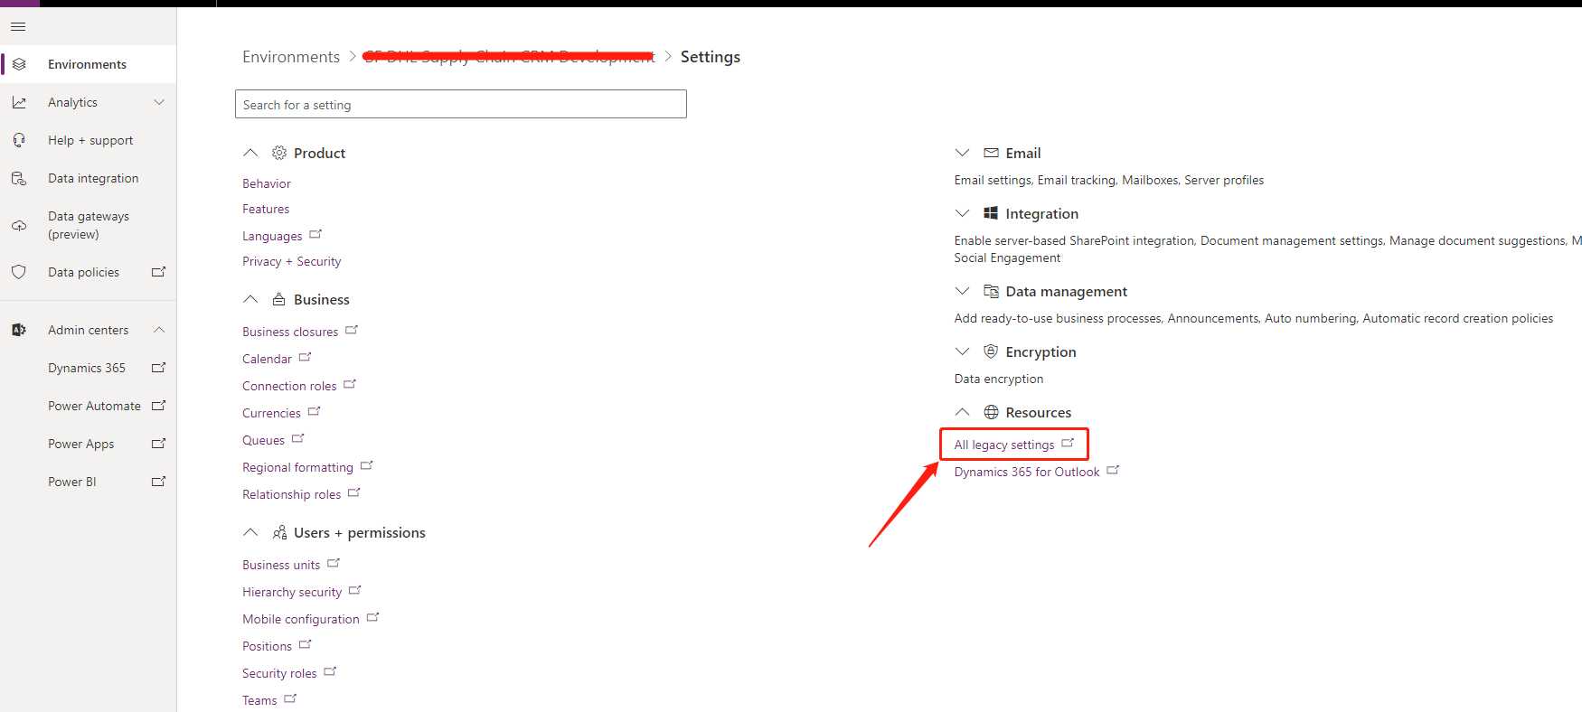This screenshot has height=712, width=1582.
Task: Click the Analytics chart icon
Action: click(19, 102)
